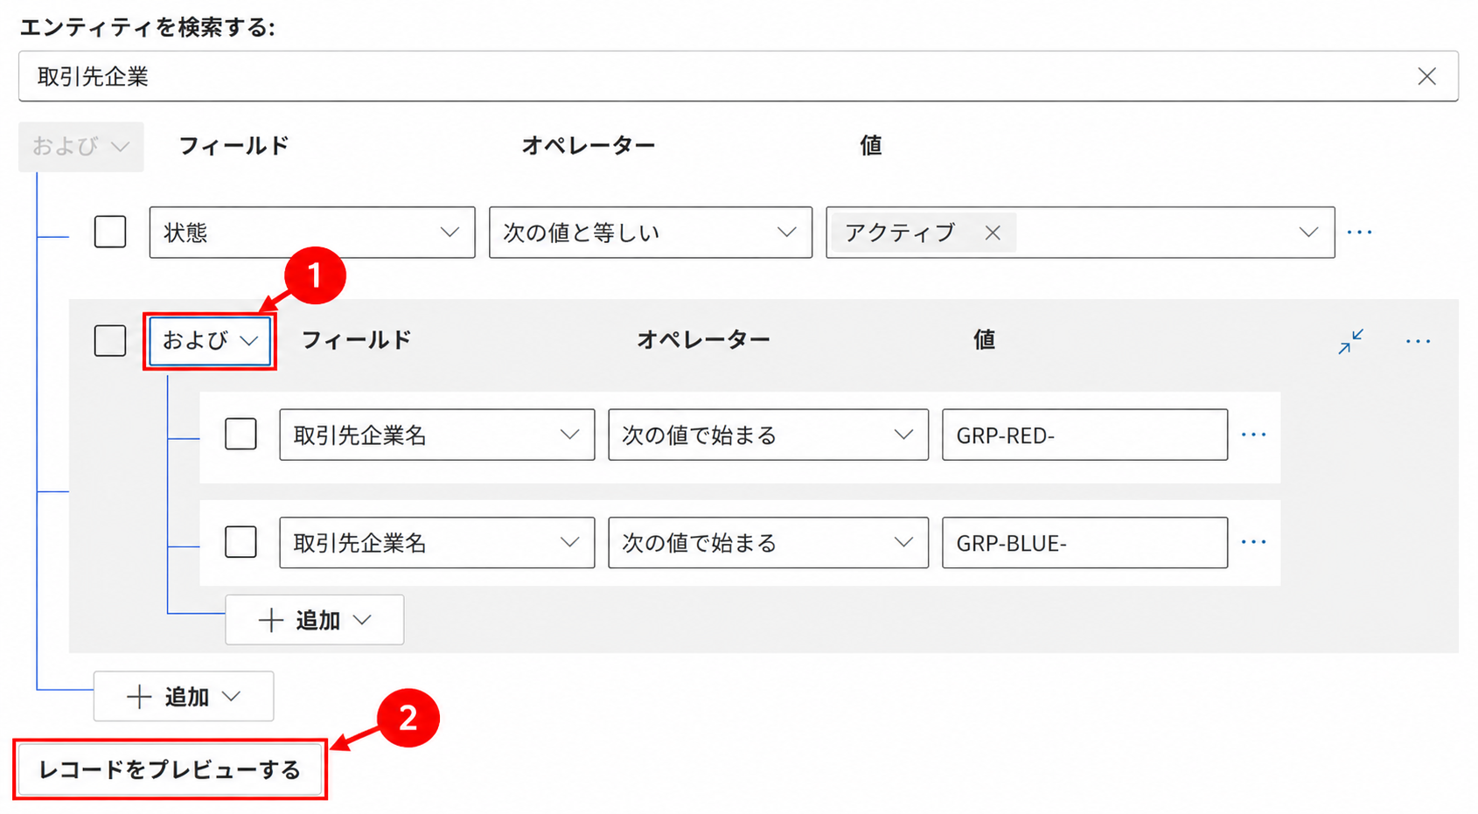Screen dimensions: 1478x814
Task: Select the nested group checkbox
Action: tap(110, 341)
